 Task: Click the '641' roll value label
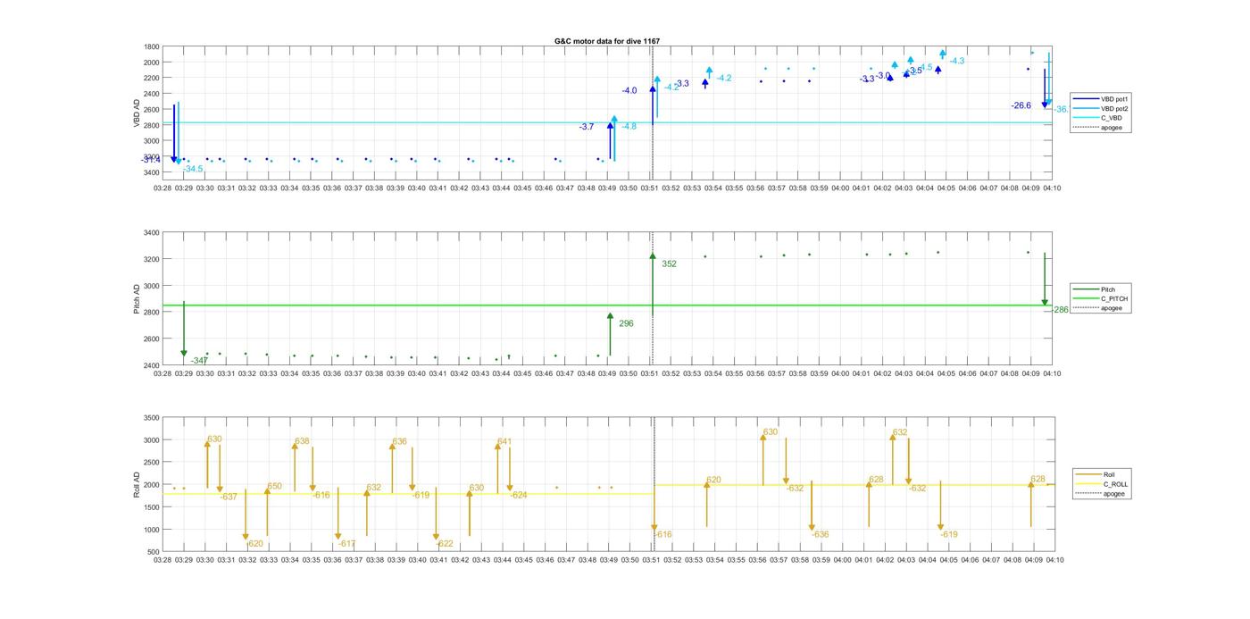[x=504, y=441]
